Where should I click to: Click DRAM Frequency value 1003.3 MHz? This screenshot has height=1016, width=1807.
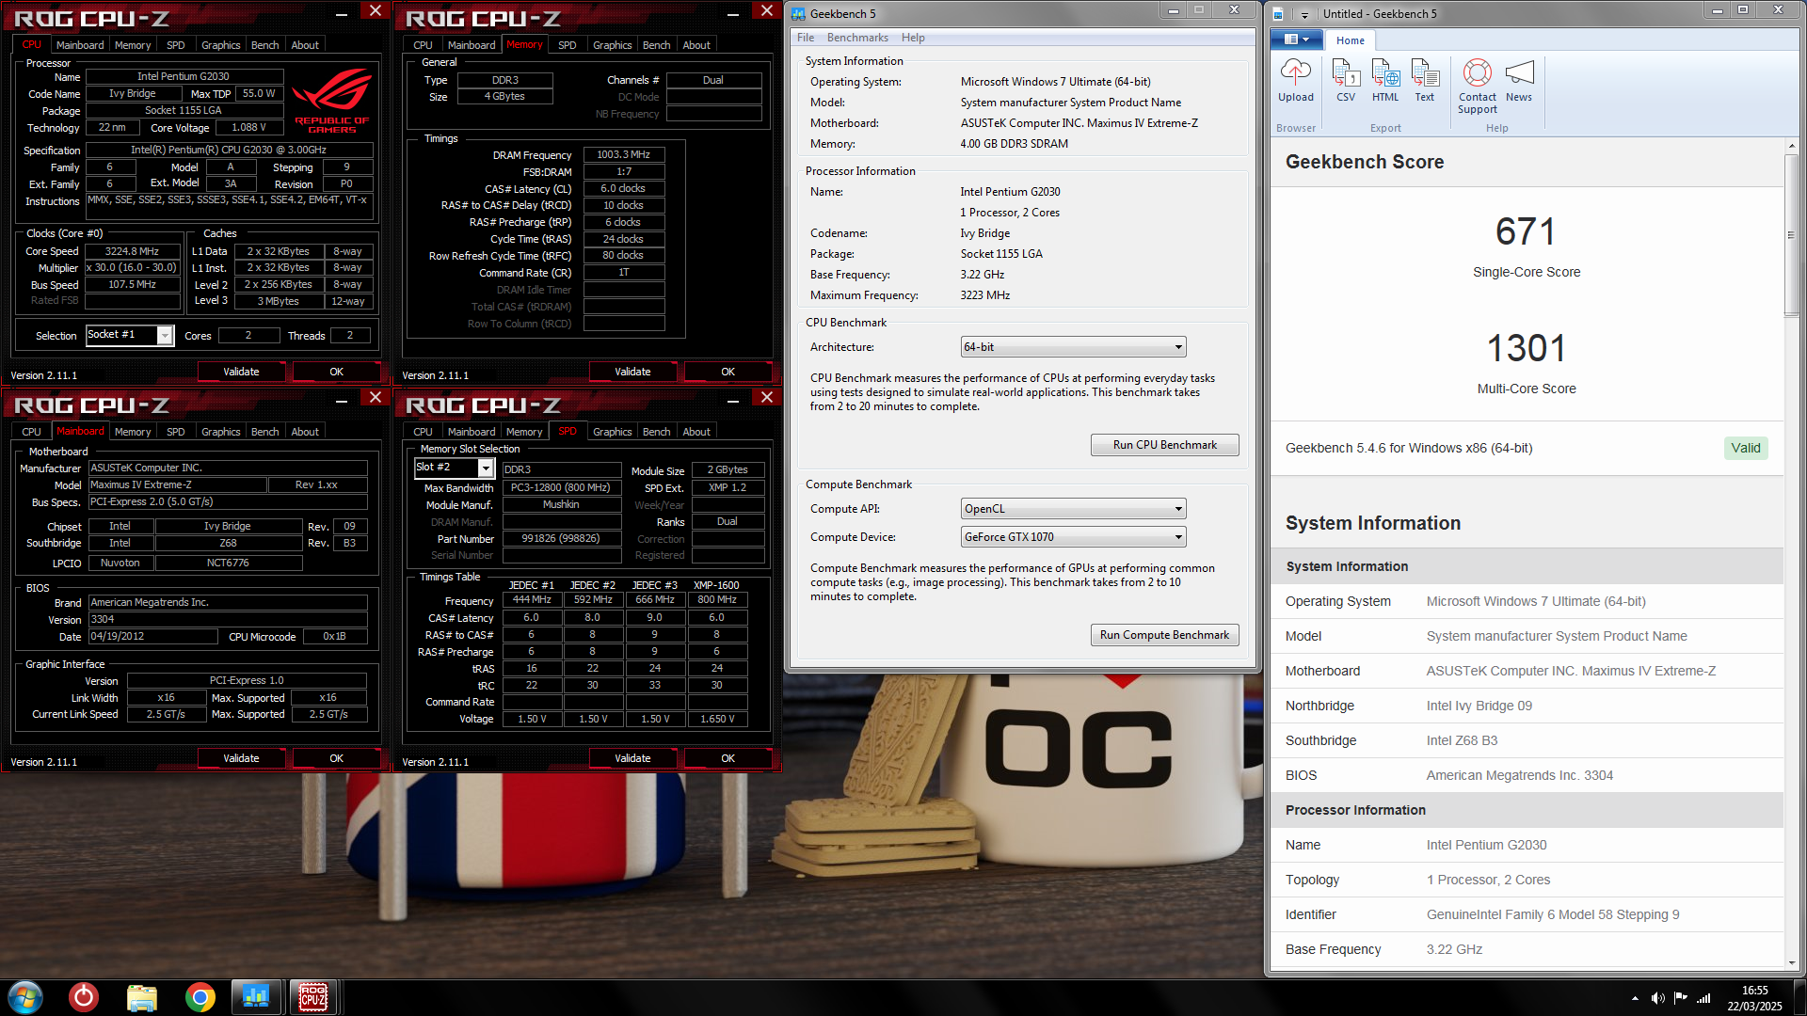pyautogui.click(x=623, y=154)
